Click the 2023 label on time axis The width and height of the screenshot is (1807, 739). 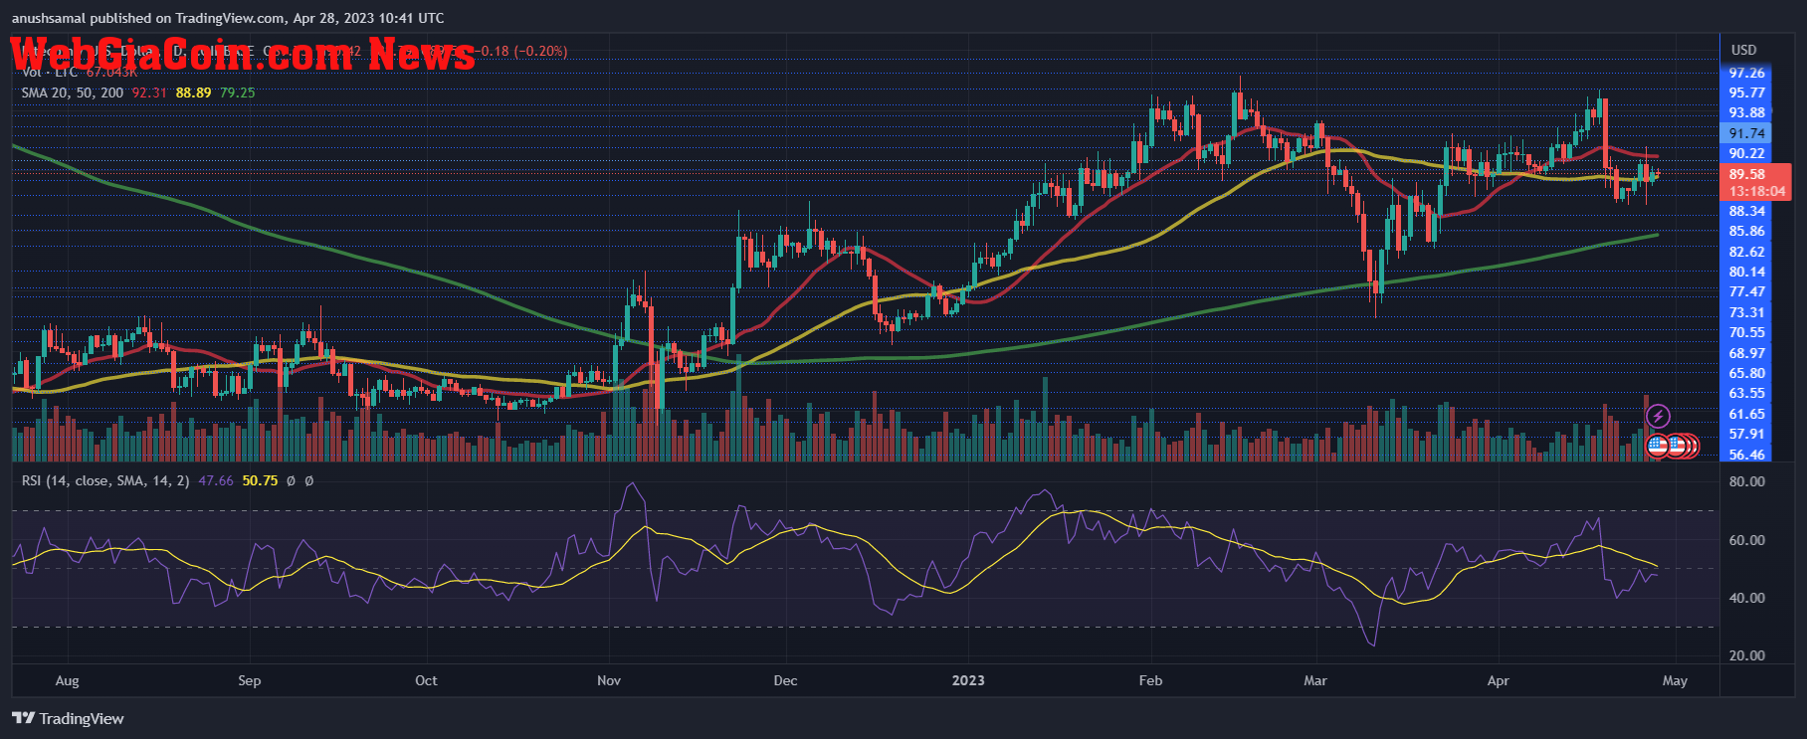[968, 680]
